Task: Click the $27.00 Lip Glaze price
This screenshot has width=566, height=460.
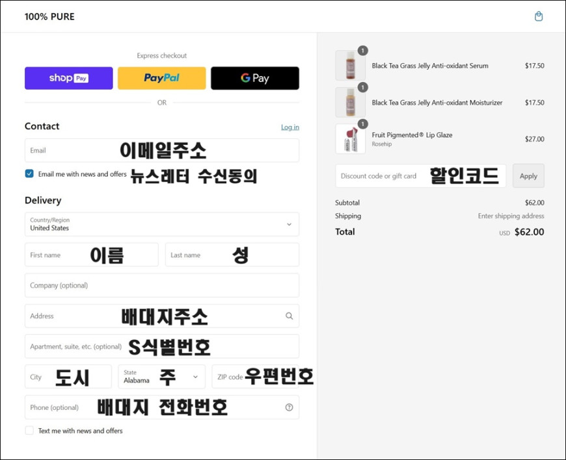Action: (535, 139)
